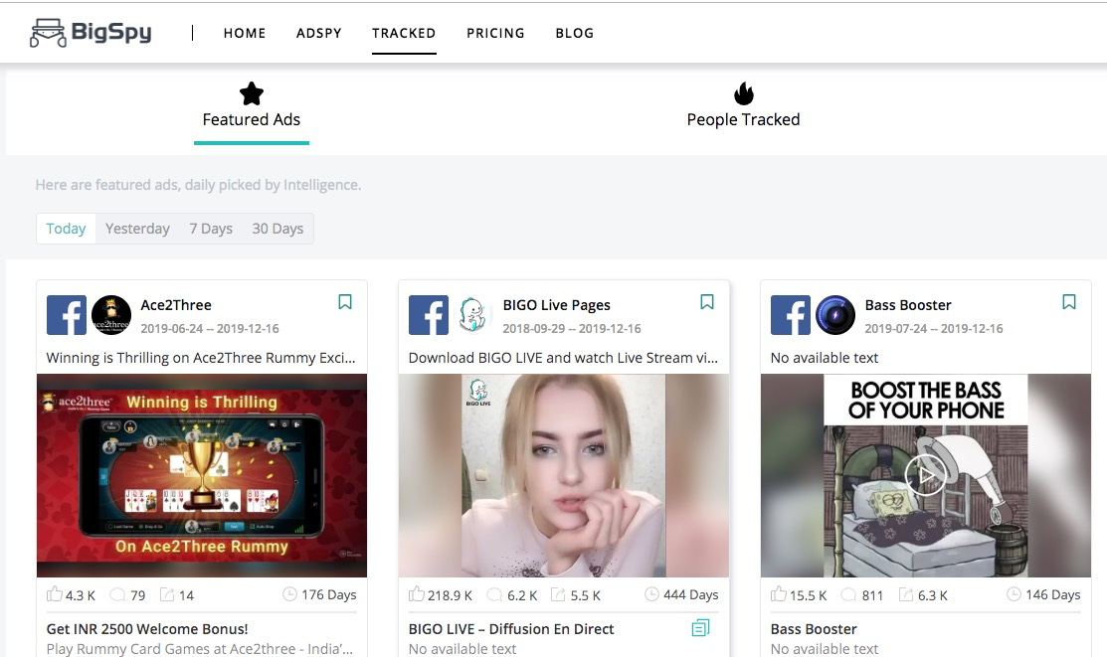Navigate to the PRICING page

click(x=495, y=33)
